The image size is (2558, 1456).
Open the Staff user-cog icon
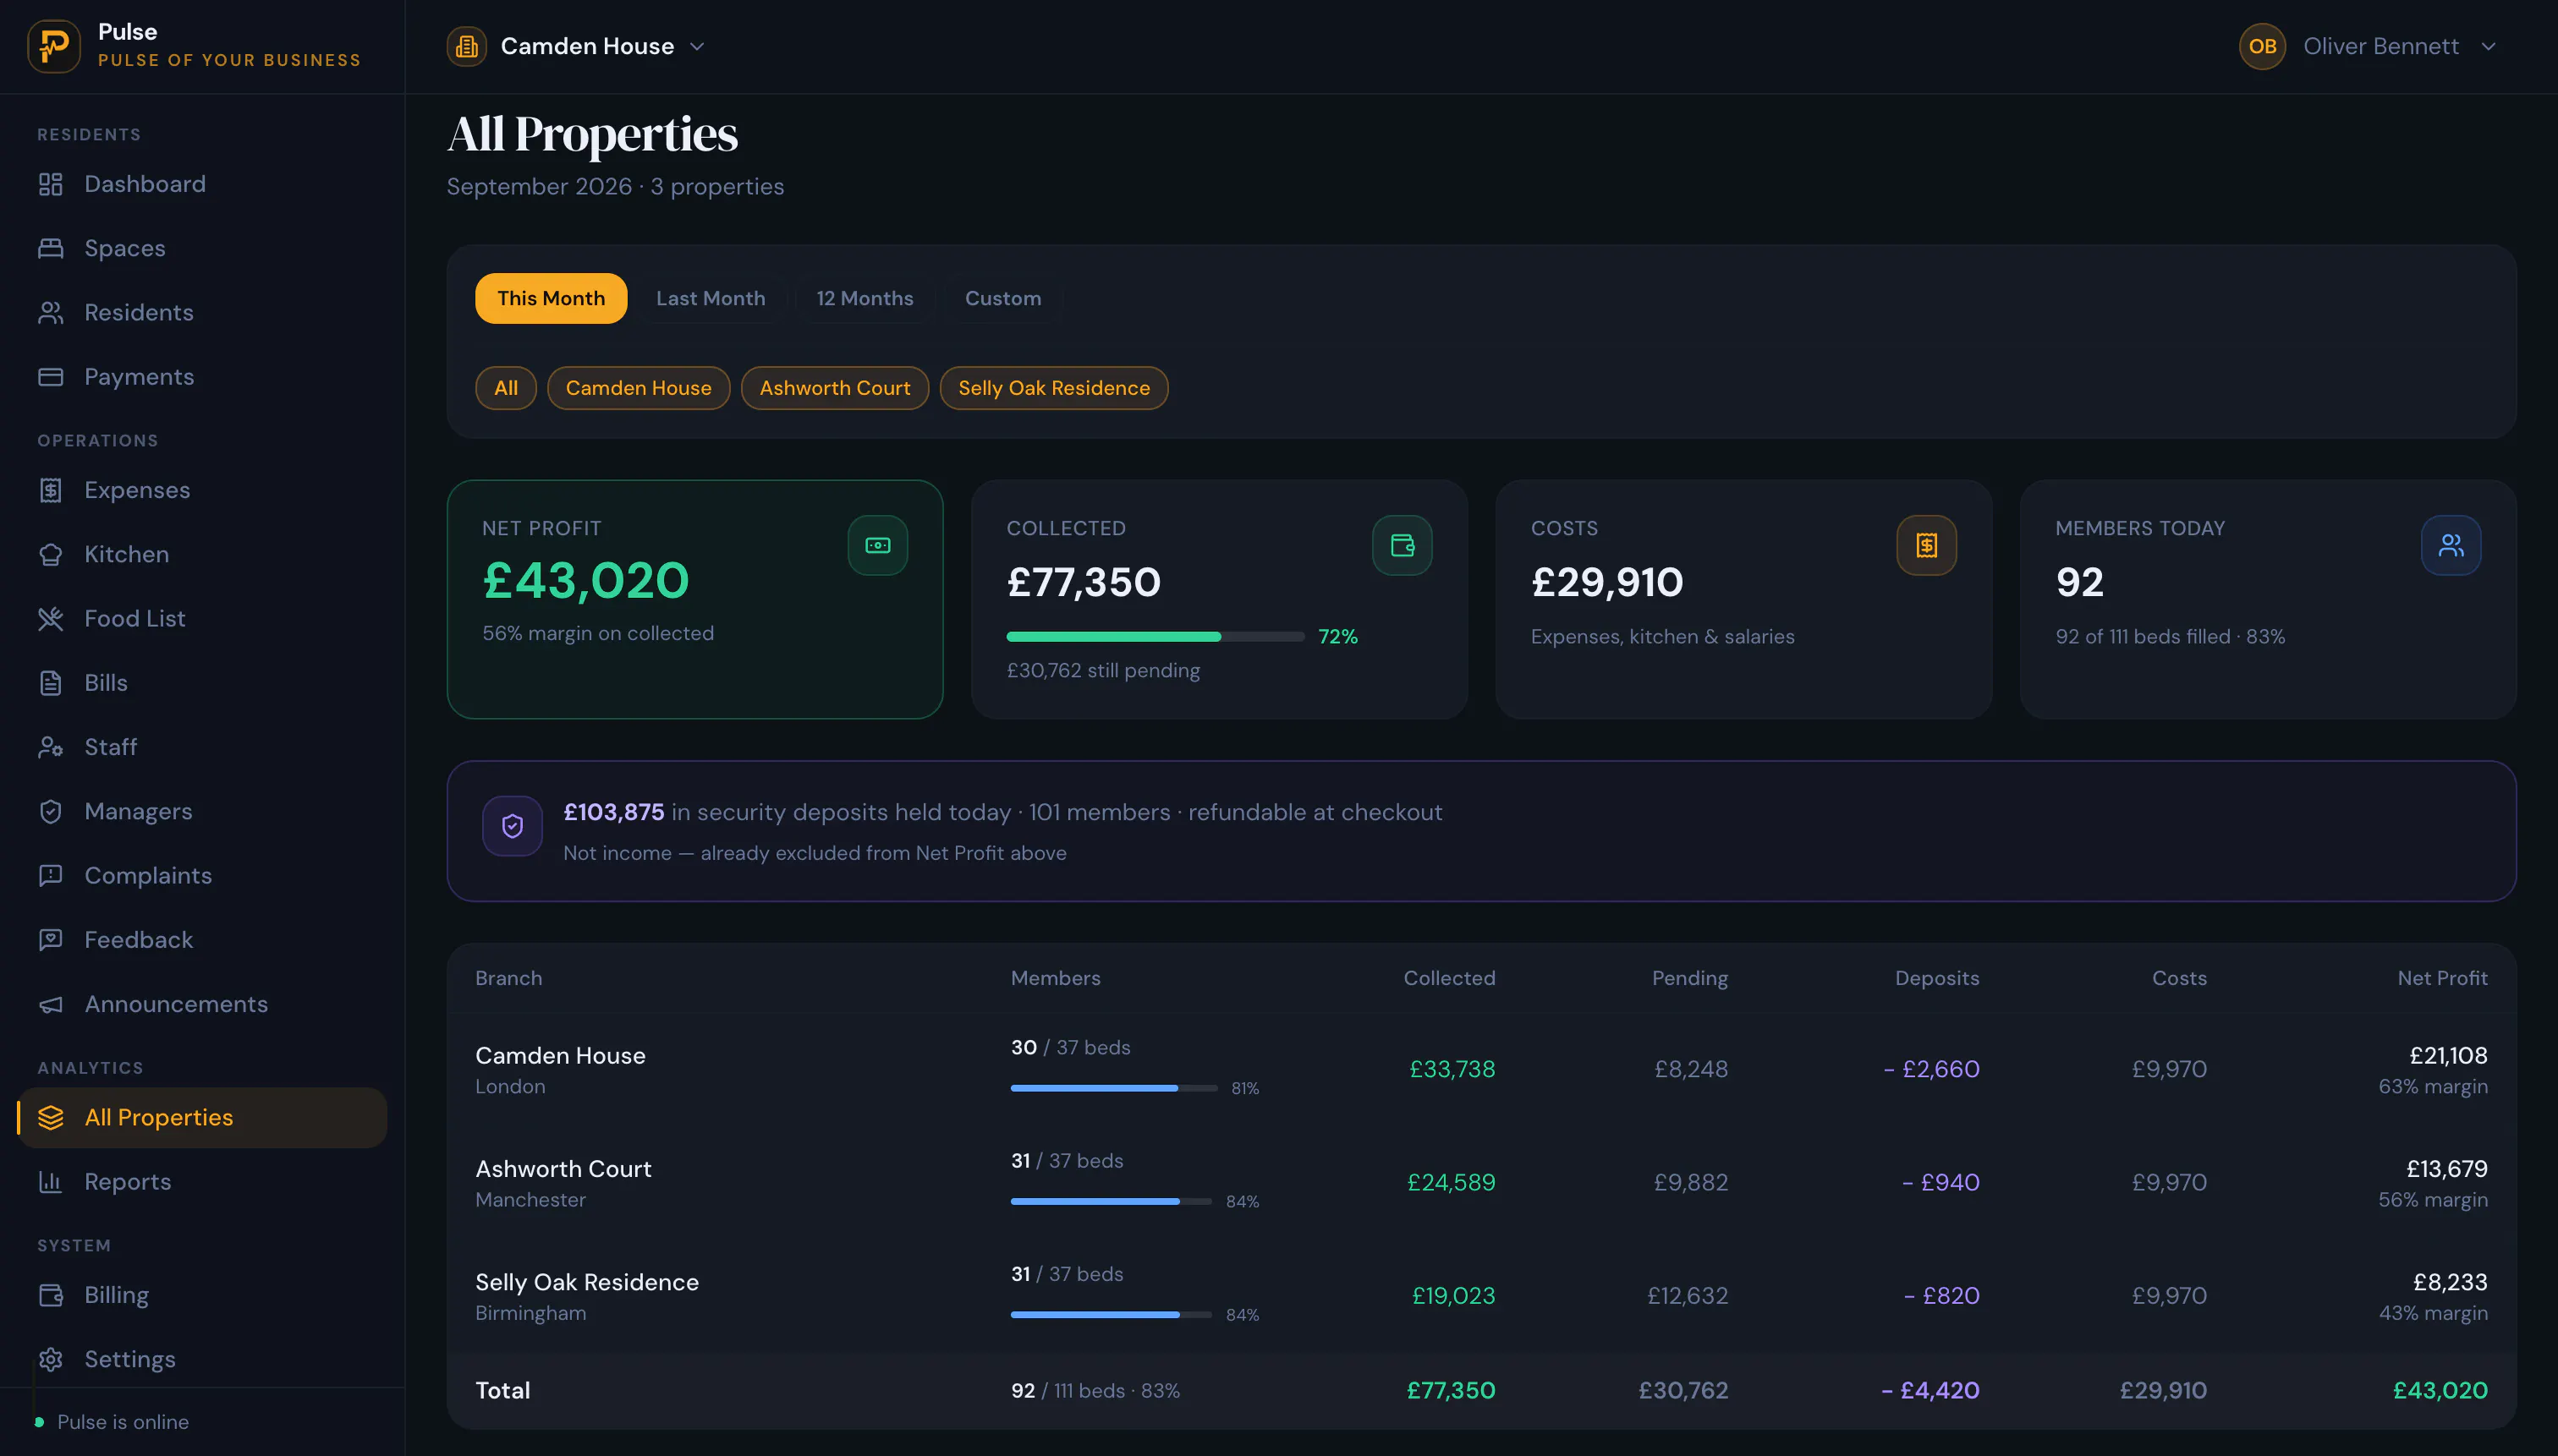51,747
